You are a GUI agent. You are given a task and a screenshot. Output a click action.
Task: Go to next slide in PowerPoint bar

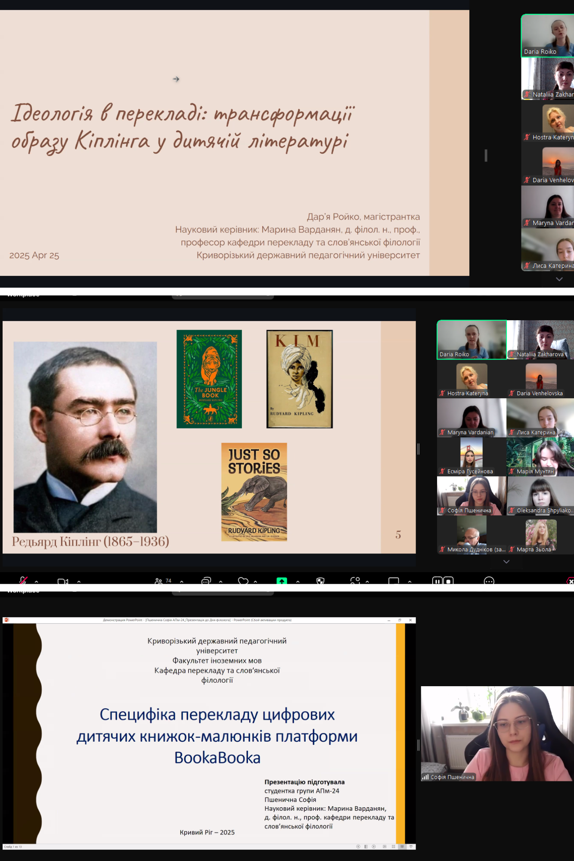[x=374, y=846]
